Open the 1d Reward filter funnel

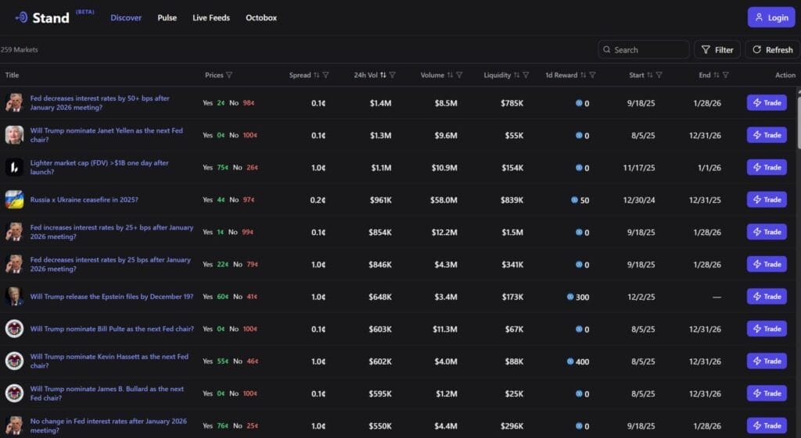[x=593, y=75]
